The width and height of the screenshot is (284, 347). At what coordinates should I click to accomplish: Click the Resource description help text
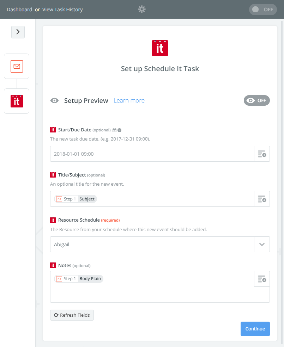pyautogui.click(x=128, y=229)
